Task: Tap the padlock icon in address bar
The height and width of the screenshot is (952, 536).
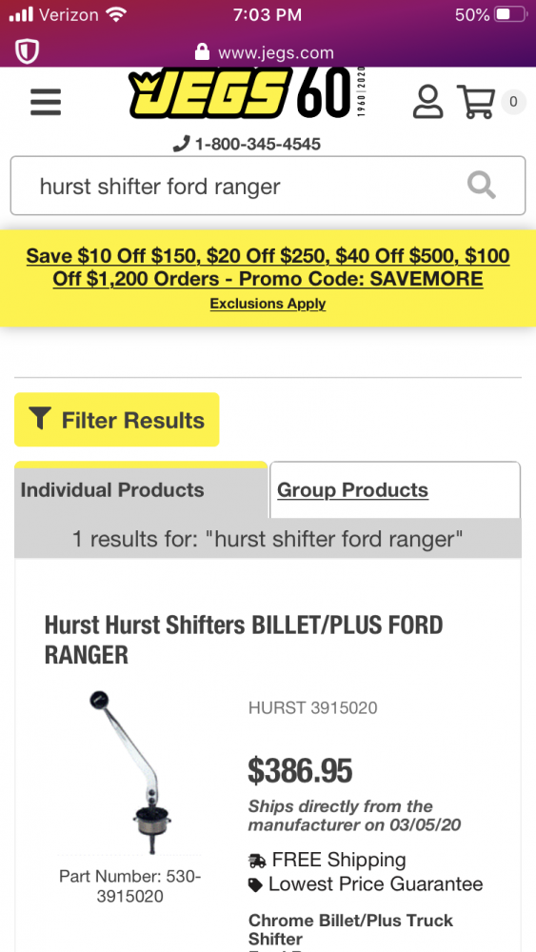Action: tap(202, 52)
